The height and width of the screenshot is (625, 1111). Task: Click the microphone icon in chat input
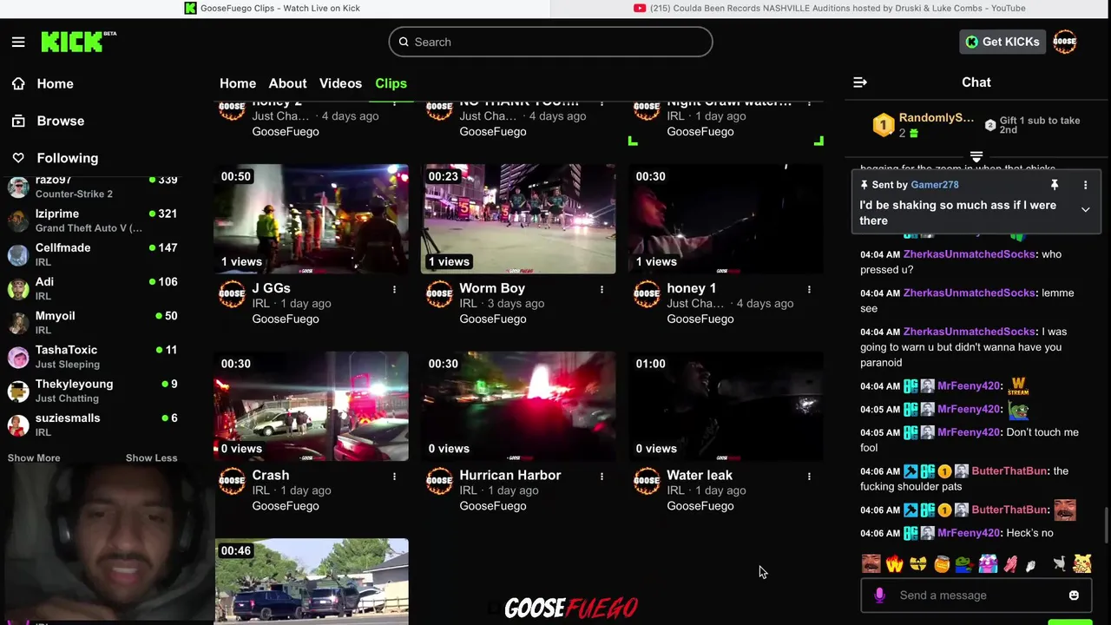coord(879,595)
